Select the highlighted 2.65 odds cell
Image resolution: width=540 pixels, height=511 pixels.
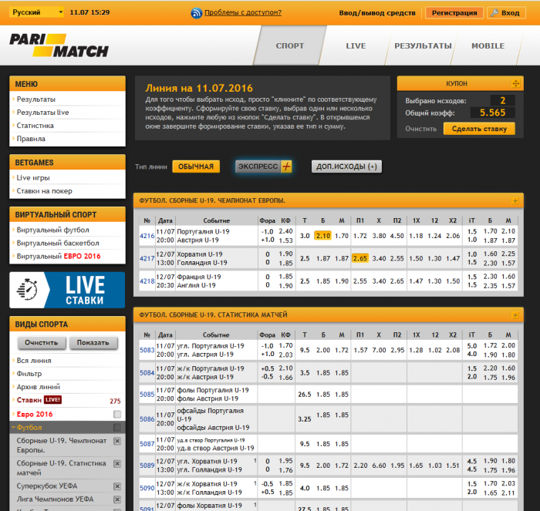pyautogui.click(x=359, y=258)
